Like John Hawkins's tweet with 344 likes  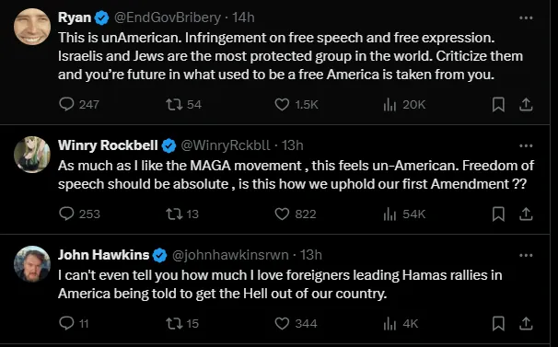(x=296, y=323)
